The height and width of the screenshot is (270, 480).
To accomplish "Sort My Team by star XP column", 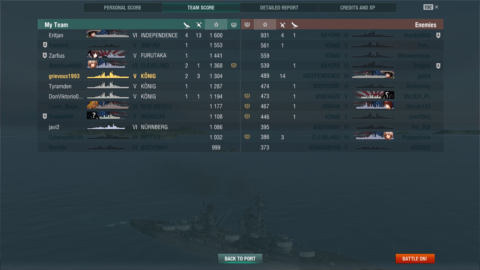I will (216, 25).
